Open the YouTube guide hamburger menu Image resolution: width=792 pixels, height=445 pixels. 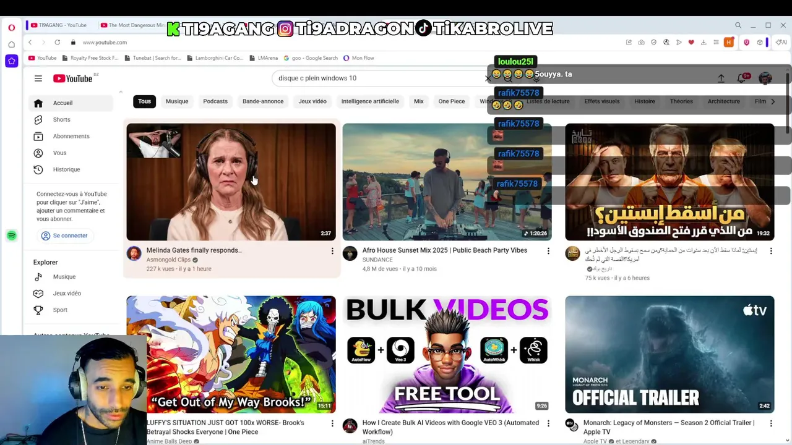point(38,78)
